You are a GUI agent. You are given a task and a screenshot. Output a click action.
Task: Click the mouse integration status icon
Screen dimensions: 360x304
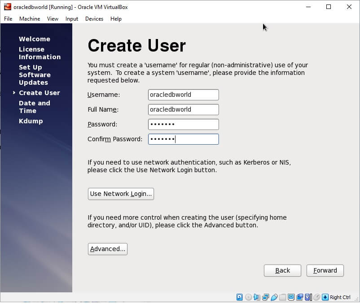coord(316,297)
